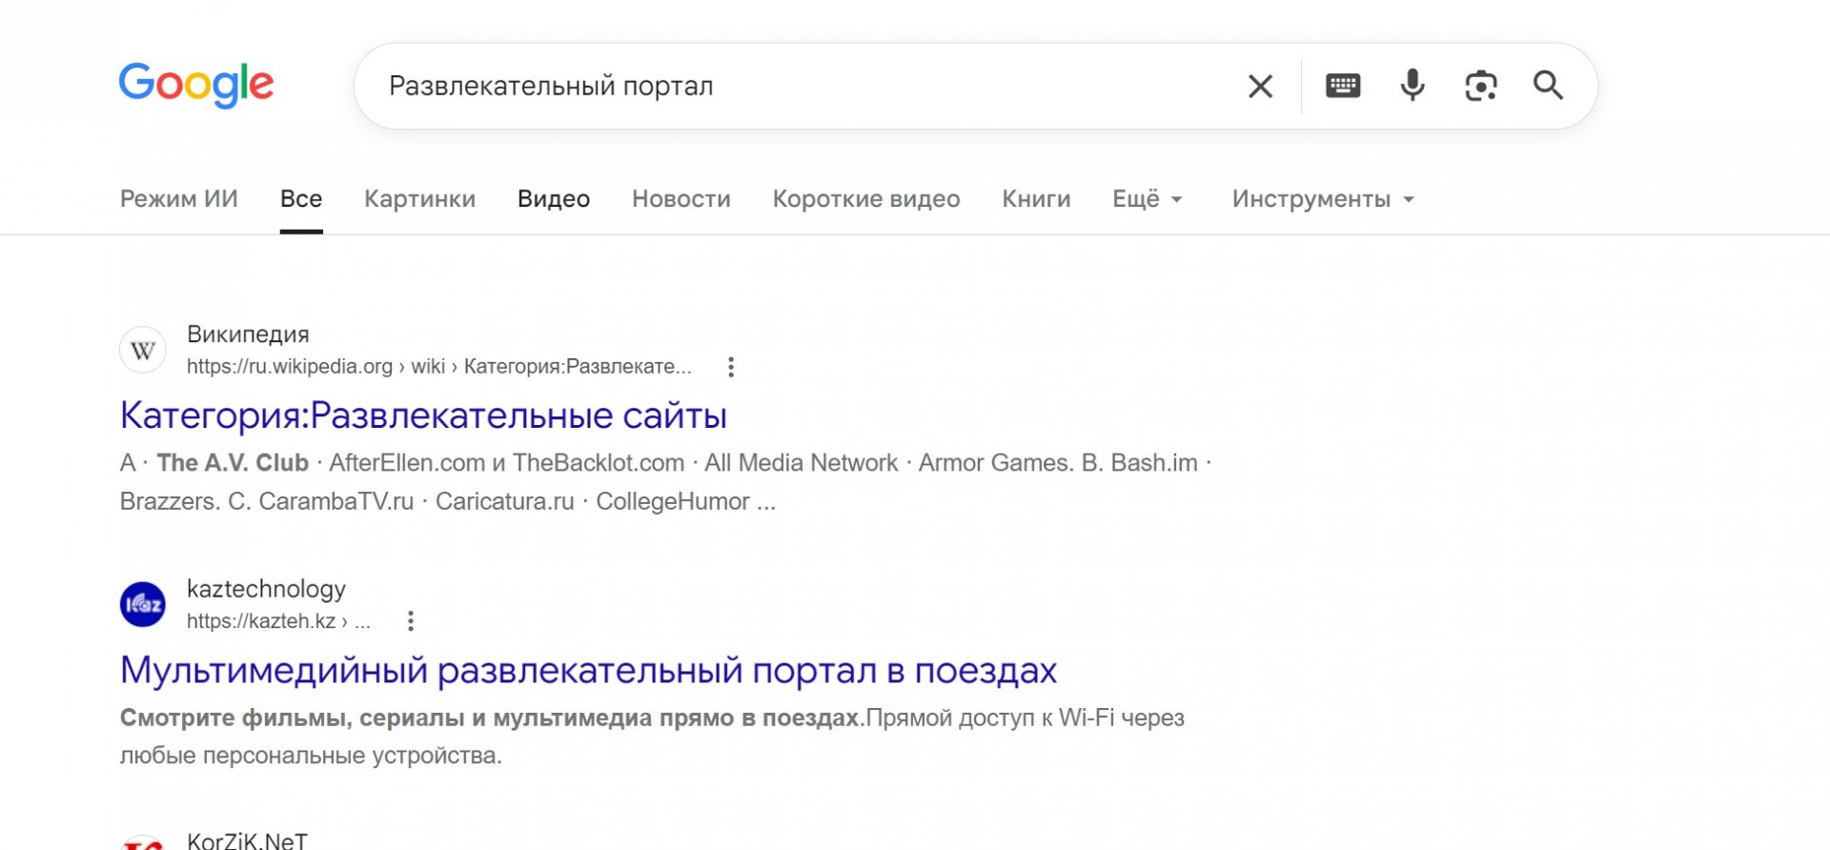Open Мультимедийный развлекательный портал в поездах link
The width and height of the screenshot is (1830, 850).
588,671
